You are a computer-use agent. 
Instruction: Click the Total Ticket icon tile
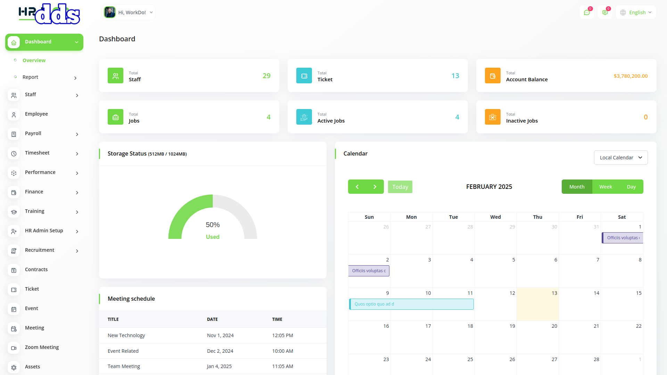coord(304,76)
